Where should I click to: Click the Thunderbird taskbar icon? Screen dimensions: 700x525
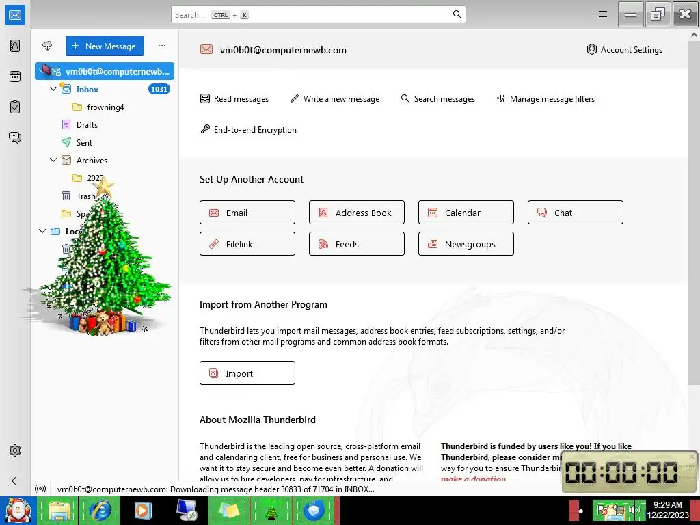314,511
